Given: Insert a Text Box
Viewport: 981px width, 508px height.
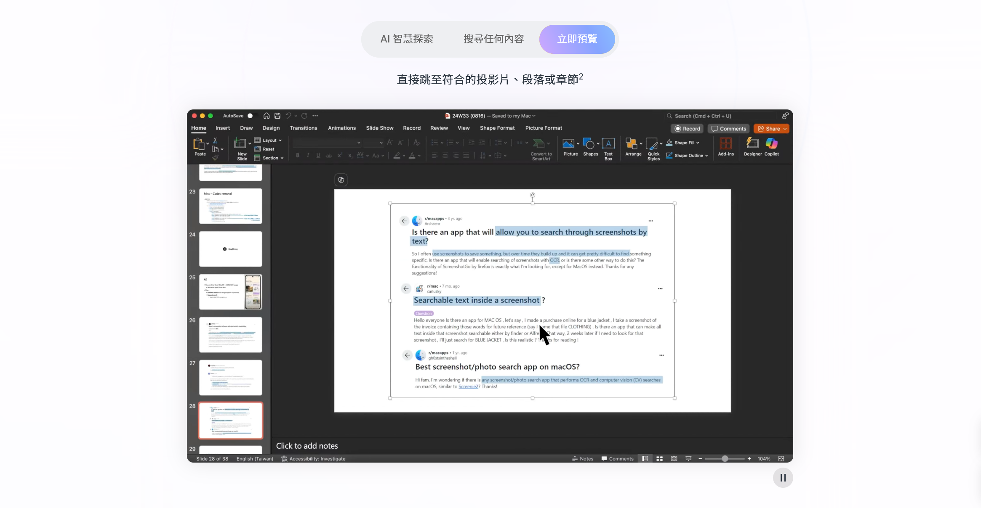Looking at the screenshot, I should click(608, 144).
